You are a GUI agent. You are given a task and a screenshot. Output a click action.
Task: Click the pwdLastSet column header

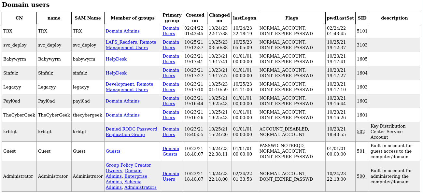pos(340,18)
